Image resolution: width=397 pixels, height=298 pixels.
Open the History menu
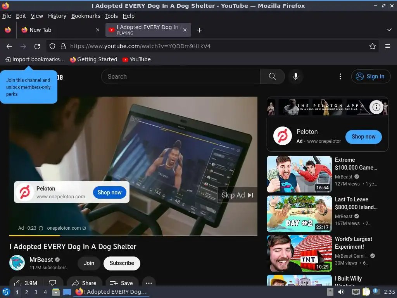[57, 16]
